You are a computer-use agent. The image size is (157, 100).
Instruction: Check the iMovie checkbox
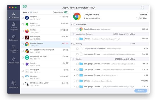click(23, 64)
